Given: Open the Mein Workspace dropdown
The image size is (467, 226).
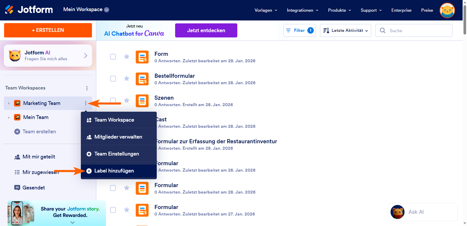Looking at the screenshot, I should pyautogui.click(x=86, y=9).
